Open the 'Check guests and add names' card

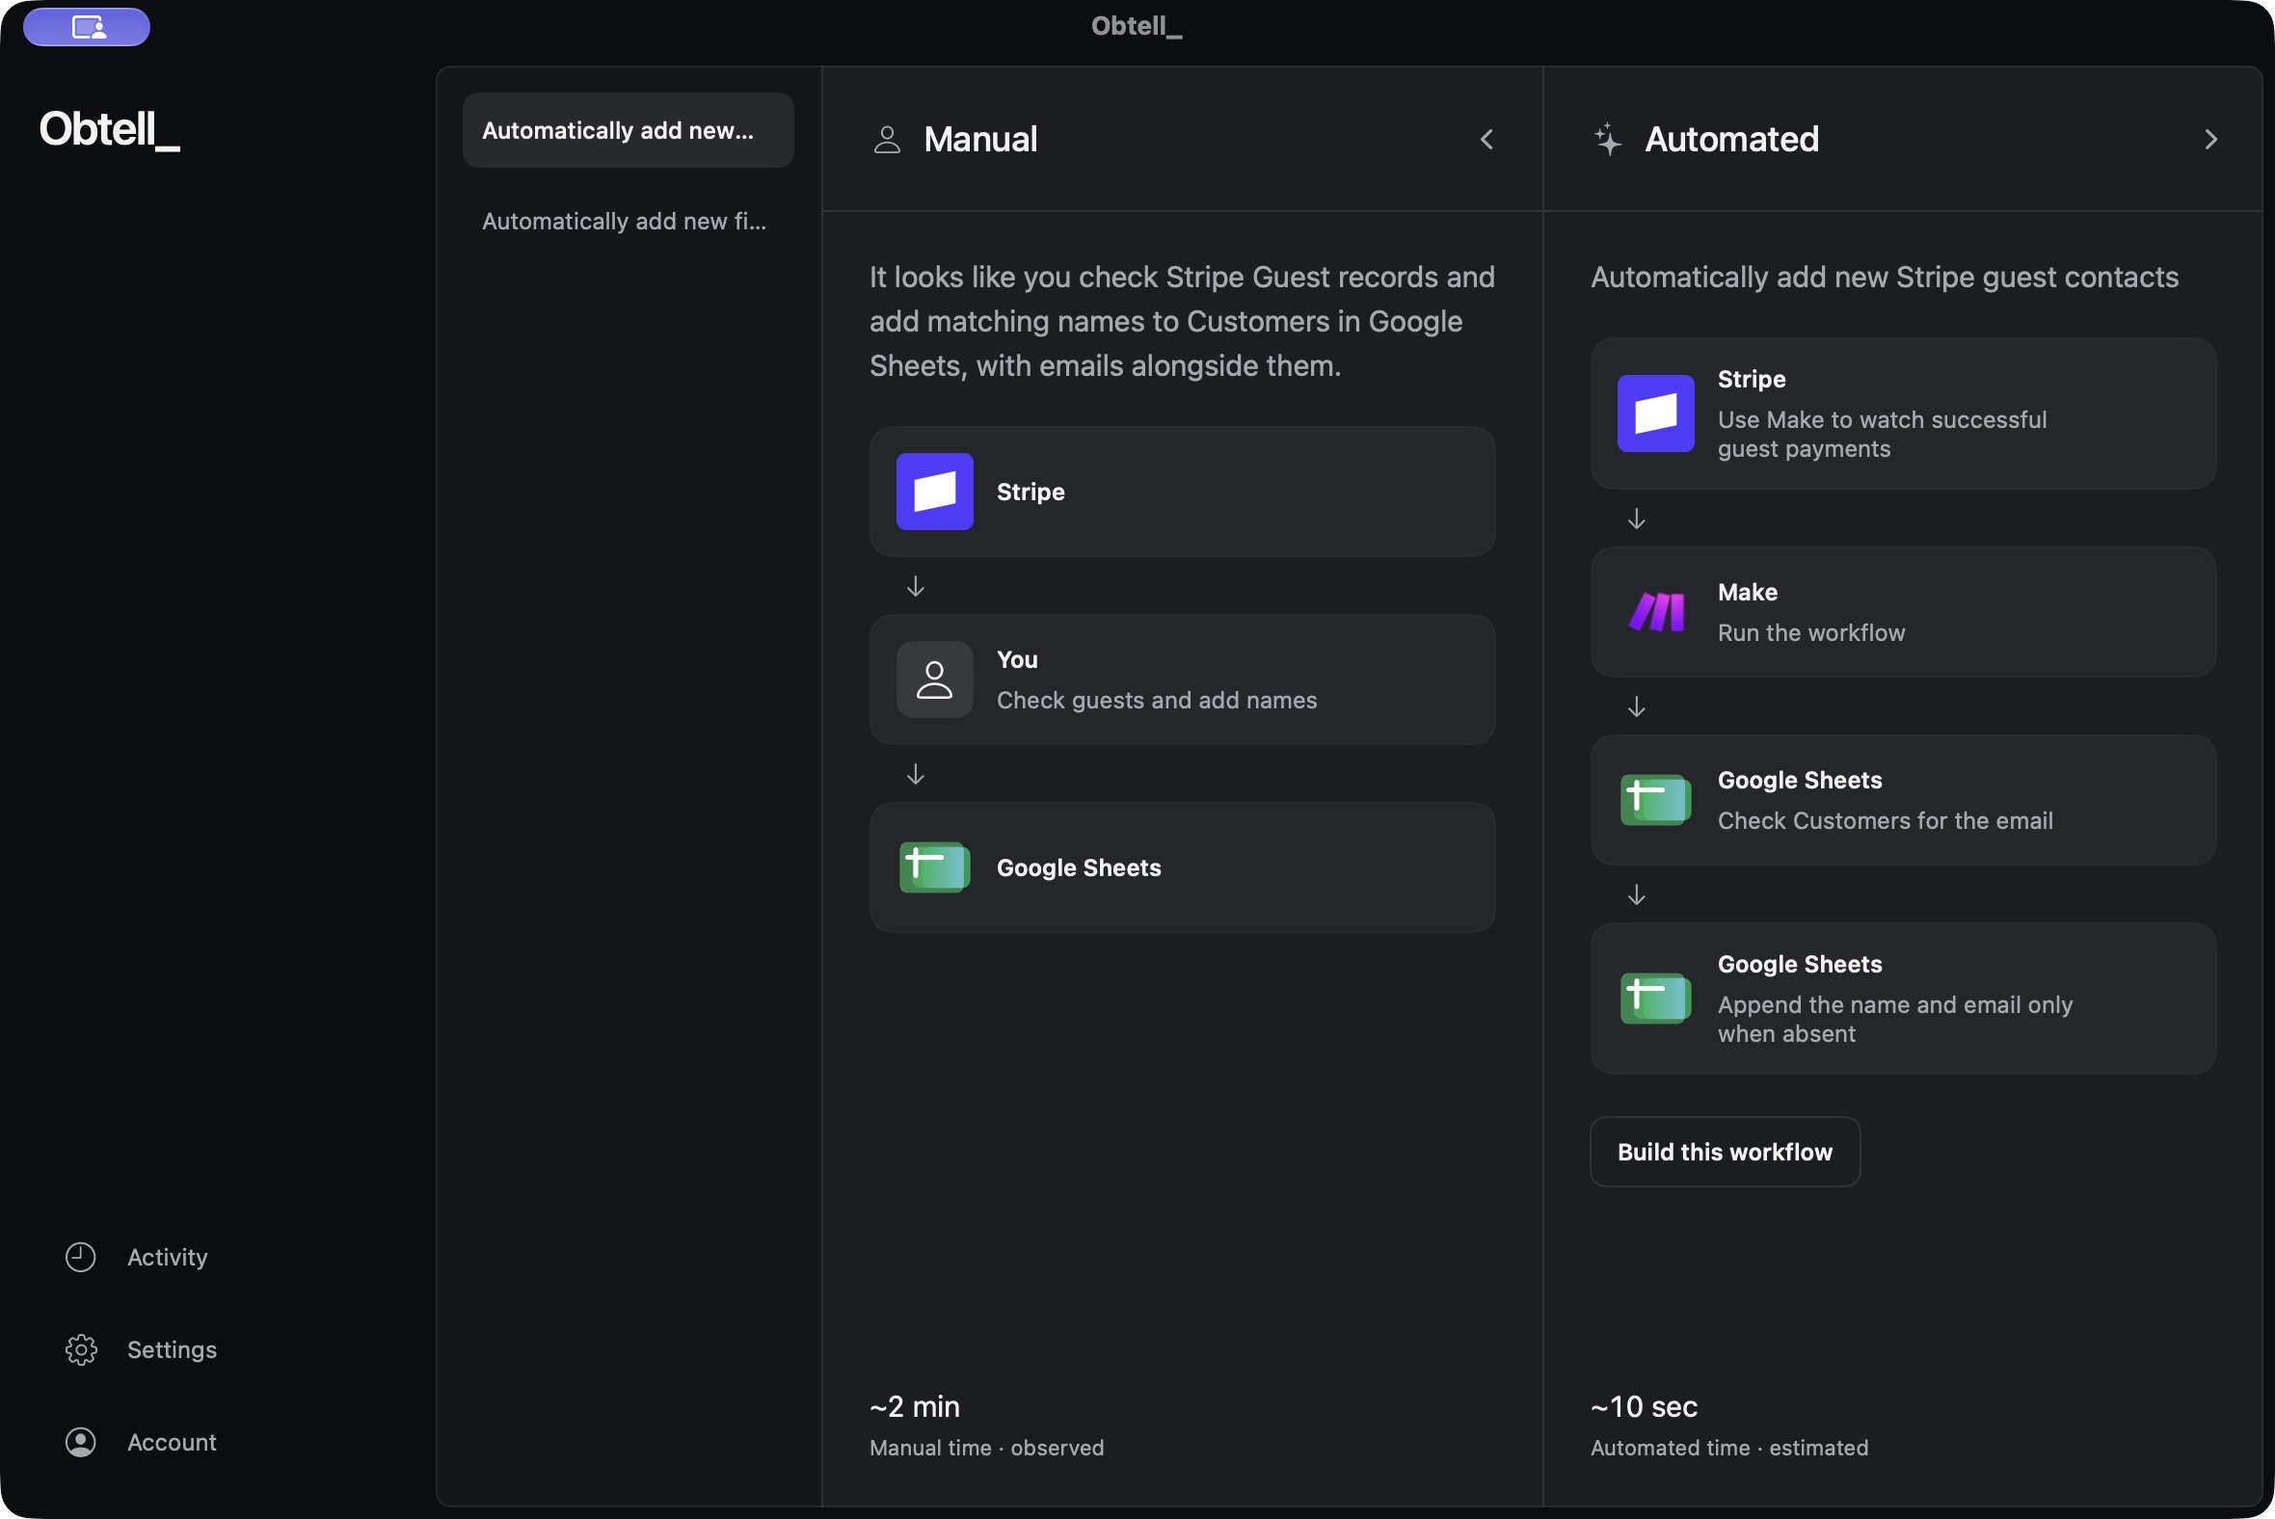pyautogui.click(x=1181, y=680)
